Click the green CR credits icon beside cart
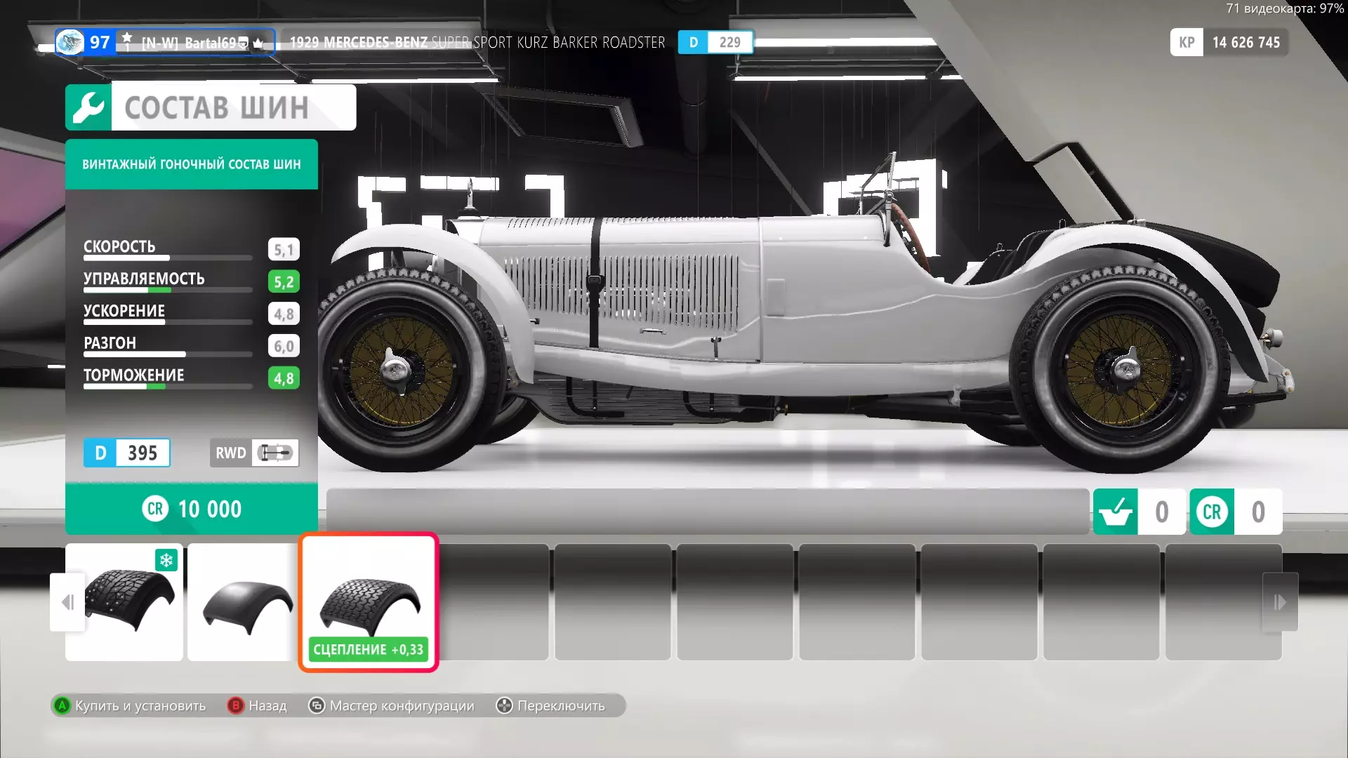 (x=1212, y=512)
